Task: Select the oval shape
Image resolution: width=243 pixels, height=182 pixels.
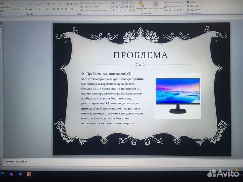Action: tap(127, 3)
